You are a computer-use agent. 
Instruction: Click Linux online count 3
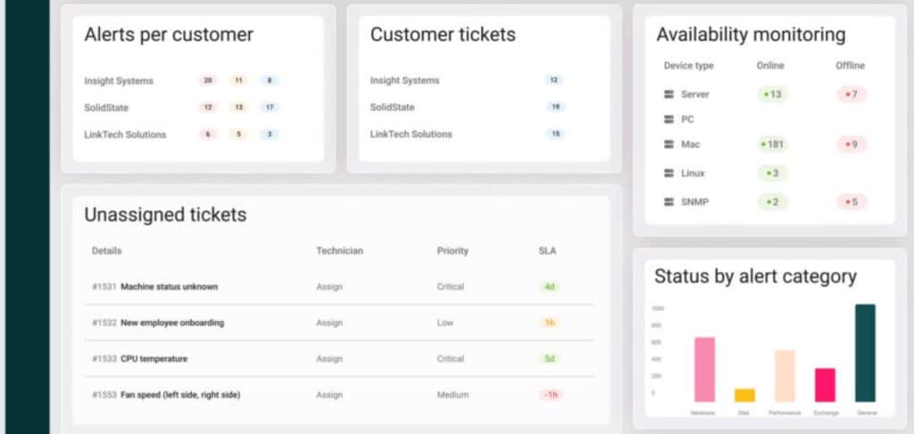pos(772,174)
